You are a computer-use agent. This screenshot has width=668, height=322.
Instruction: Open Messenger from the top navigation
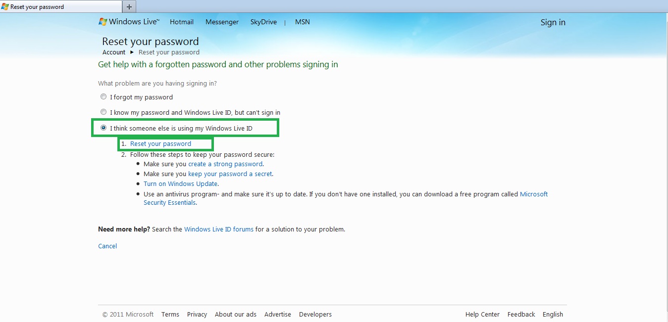coord(222,22)
